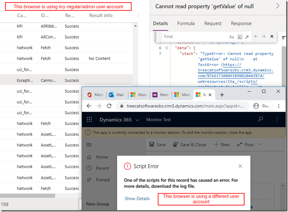
Task: Click the Script Error alert icon
Action: (127, 166)
